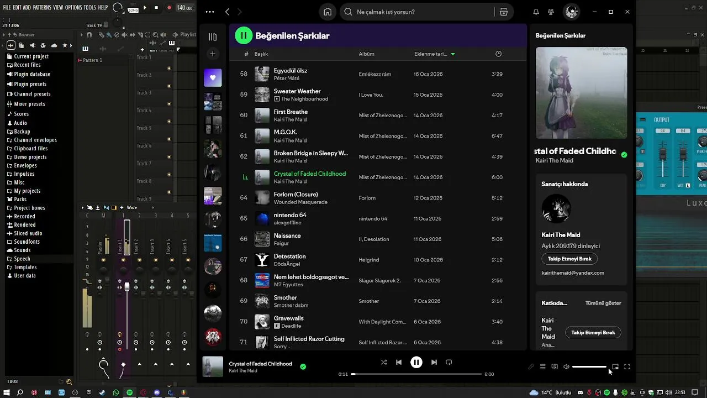707x398 pixels.
Task: Open the FL Studio ADD menu
Action: click(x=27, y=7)
